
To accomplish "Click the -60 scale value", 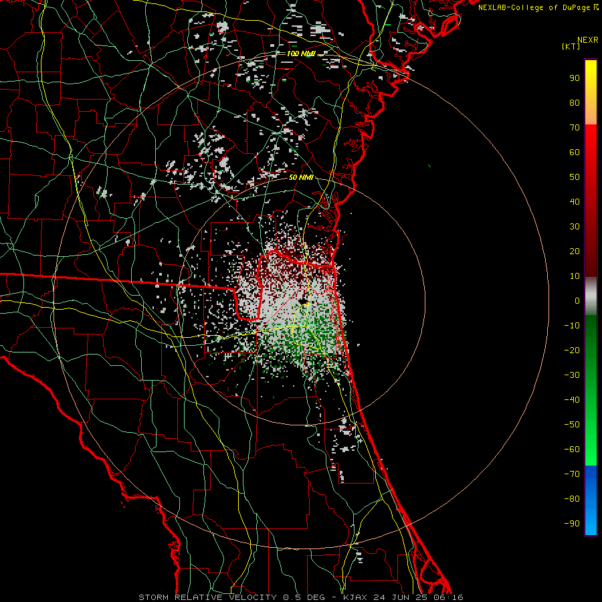I will click(x=572, y=449).
